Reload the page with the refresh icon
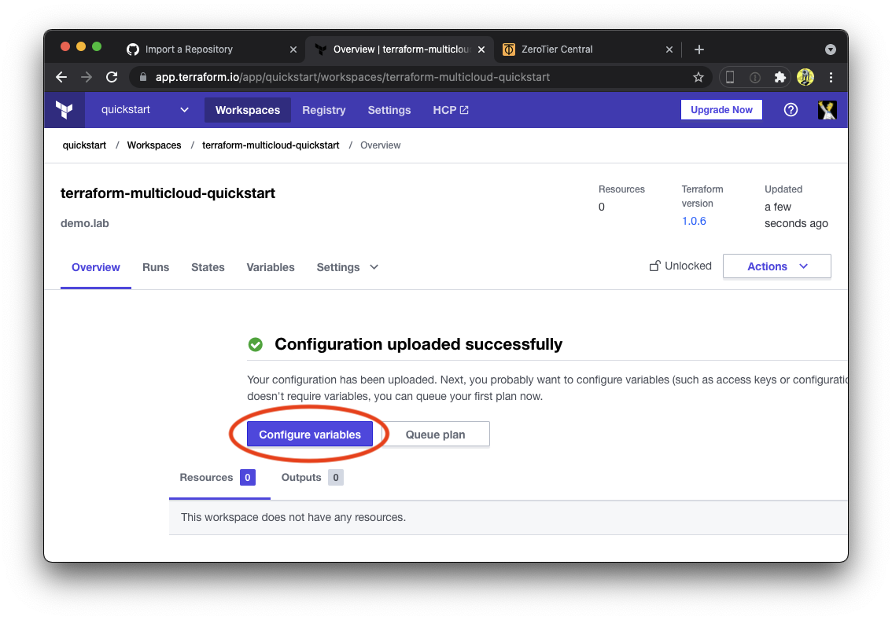This screenshot has width=892, height=620. point(112,77)
